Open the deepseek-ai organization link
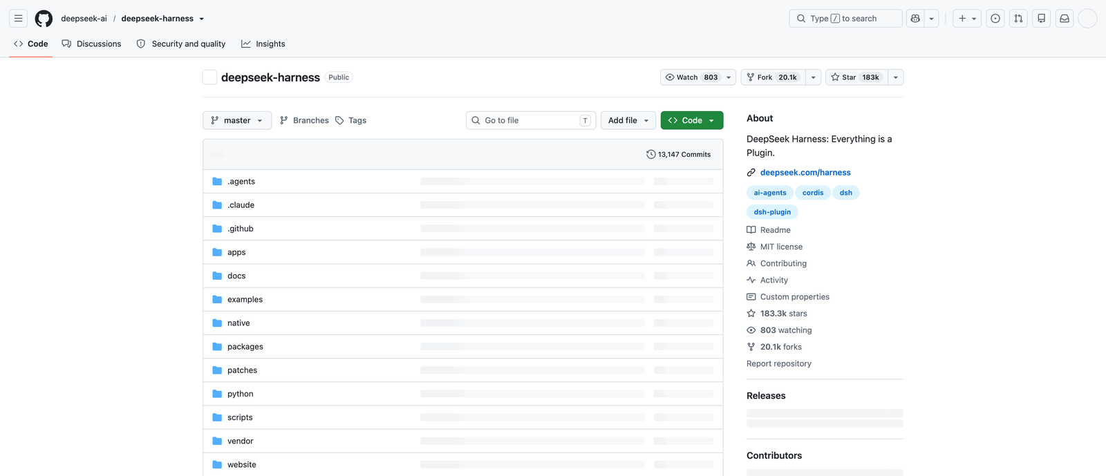 coord(84,19)
